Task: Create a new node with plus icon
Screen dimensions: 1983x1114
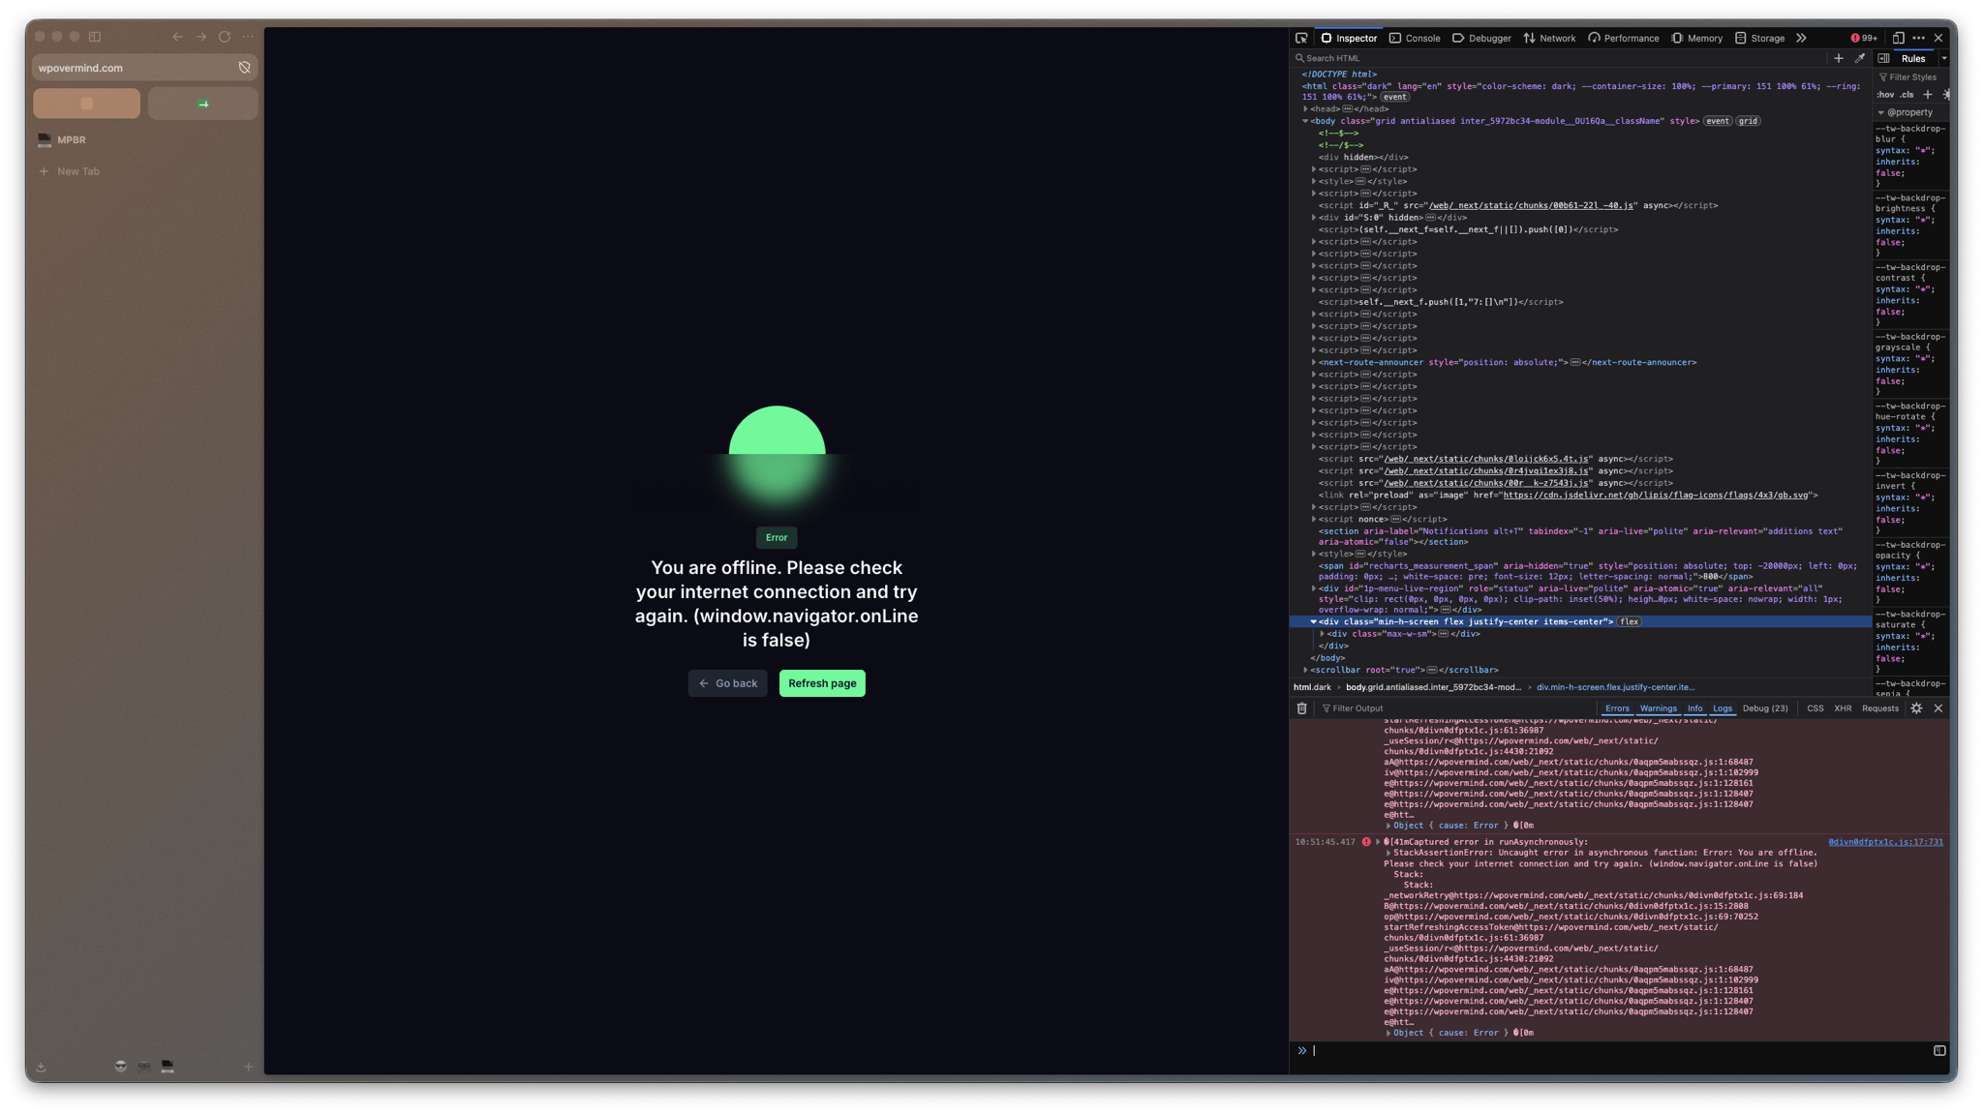Action: click(1839, 58)
